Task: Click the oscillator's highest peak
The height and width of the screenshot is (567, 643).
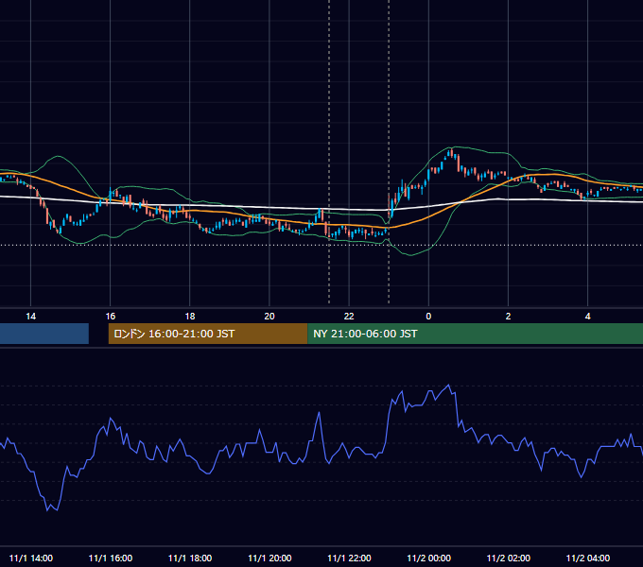Action: coord(448,386)
